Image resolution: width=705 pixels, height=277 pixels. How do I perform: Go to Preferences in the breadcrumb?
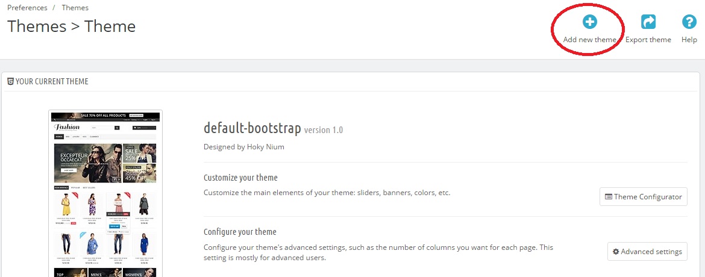27,8
